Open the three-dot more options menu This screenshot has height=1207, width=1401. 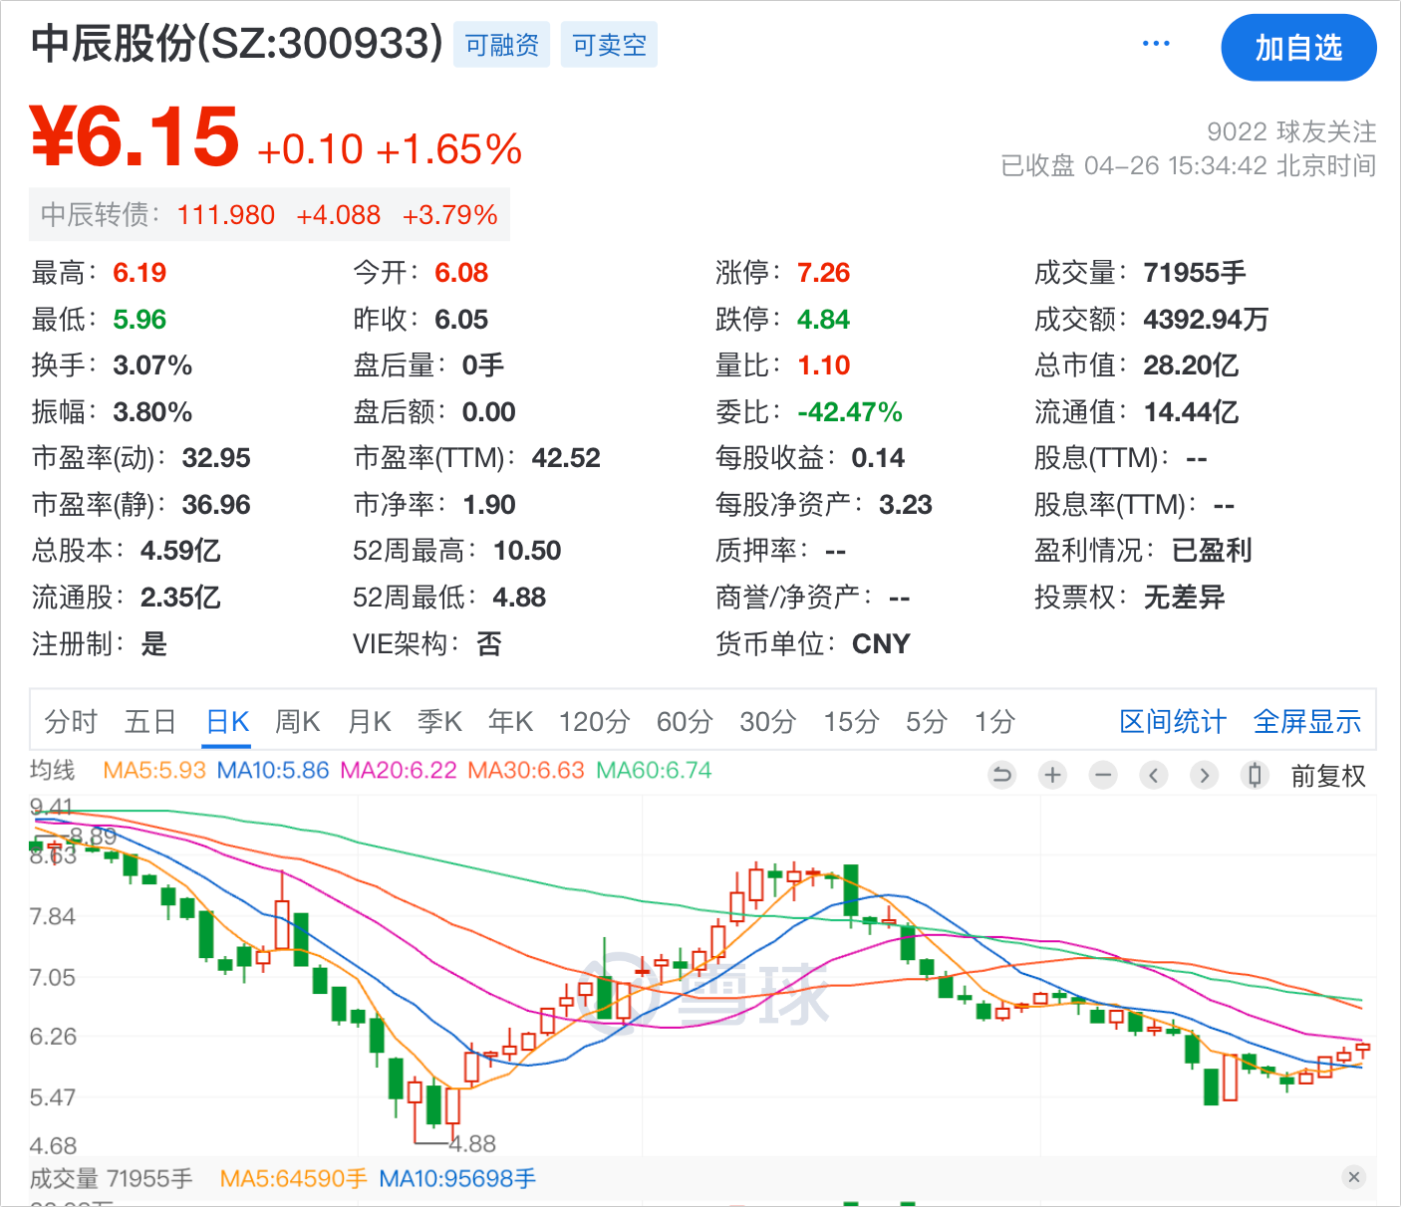(x=1156, y=44)
